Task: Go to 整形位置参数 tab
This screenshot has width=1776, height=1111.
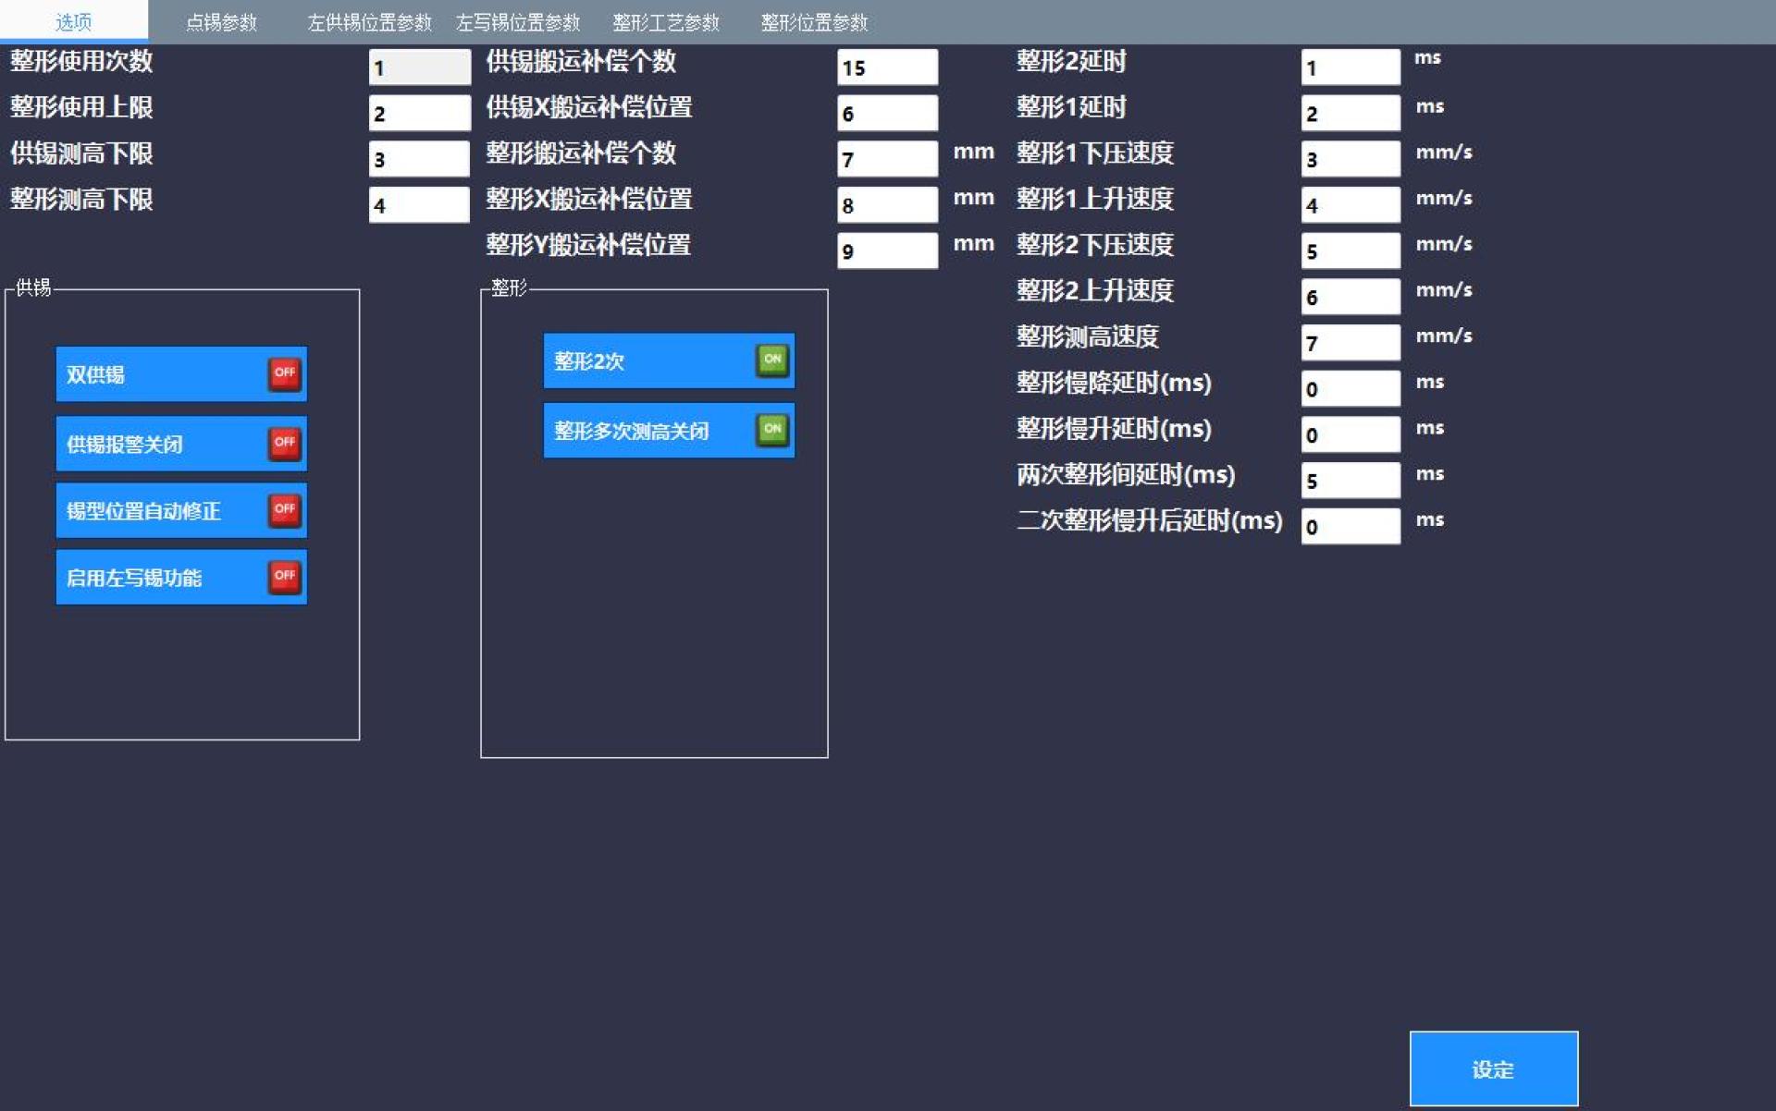Action: pyautogui.click(x=814, y=22)
